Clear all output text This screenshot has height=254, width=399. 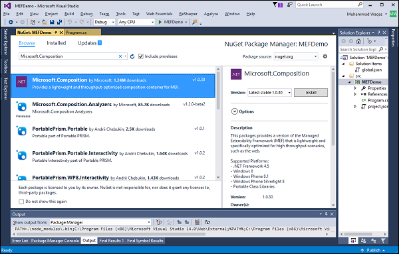pos(197,222)
